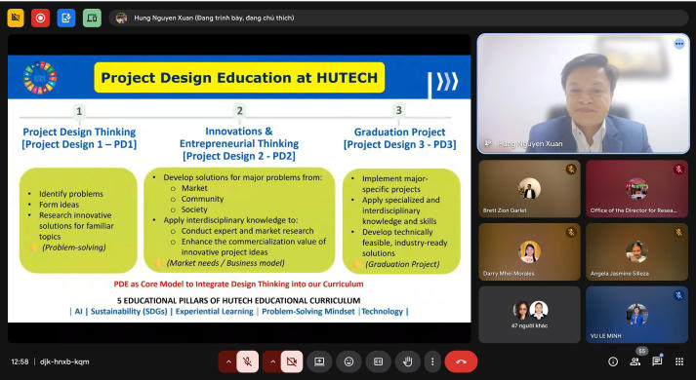Select Darry Mhel Morales's participant tile
This screenshot has width=696, height=380.
click(529, 251)
